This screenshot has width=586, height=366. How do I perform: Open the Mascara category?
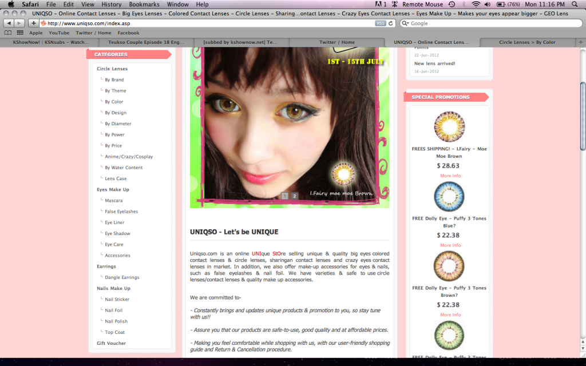114,201
